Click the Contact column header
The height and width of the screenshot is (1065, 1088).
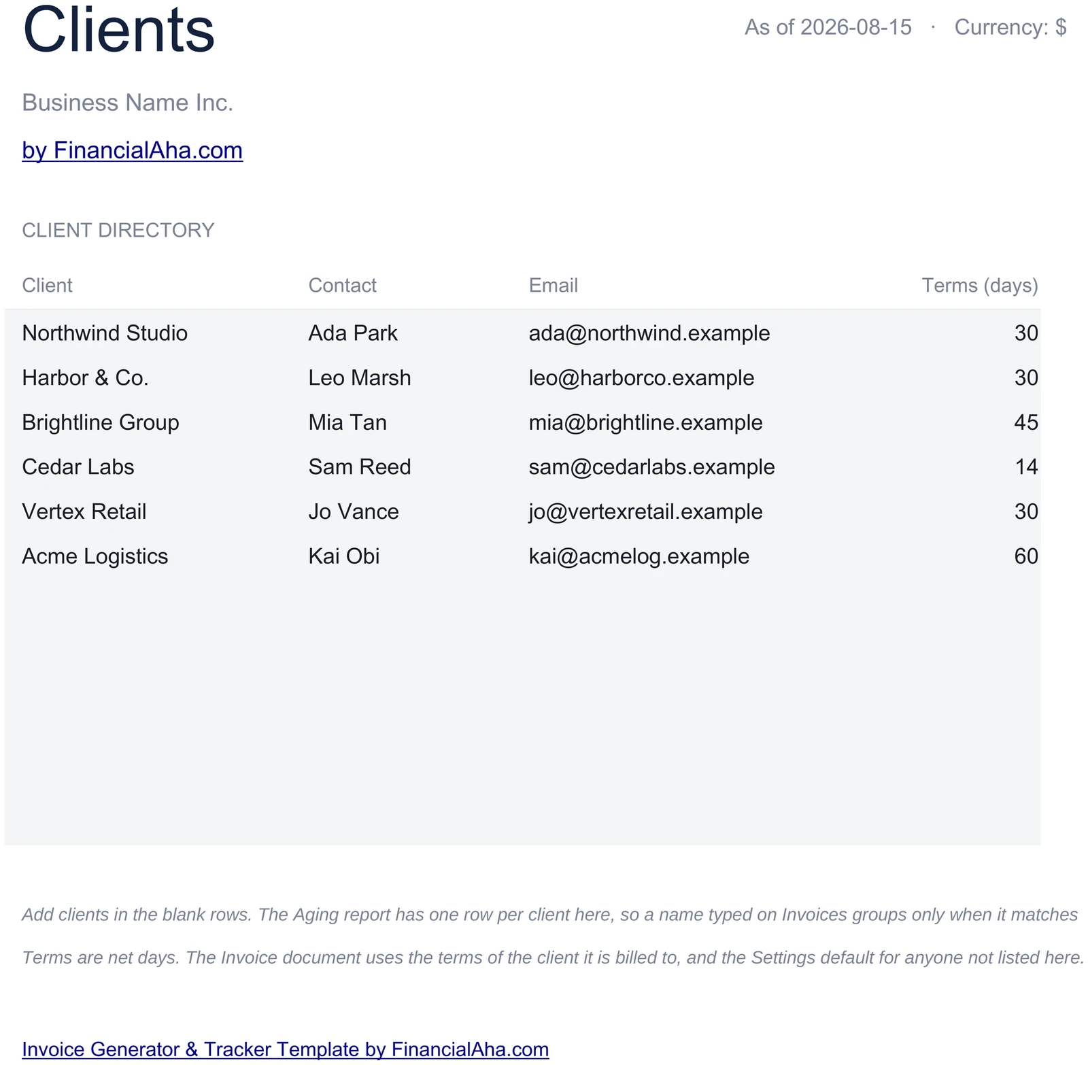pos(342,286)
